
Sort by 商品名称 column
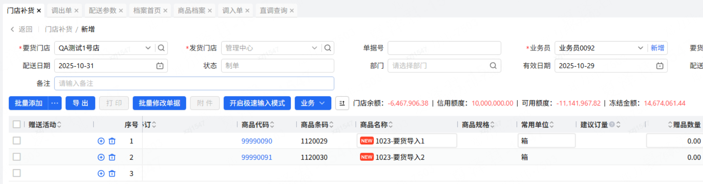tap(390, 125)
